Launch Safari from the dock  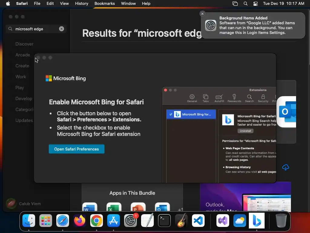(63, 221)
